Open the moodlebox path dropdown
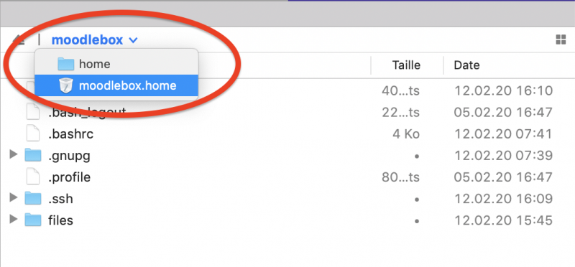This screenshot has width=575, height=267. click(95, 40)
